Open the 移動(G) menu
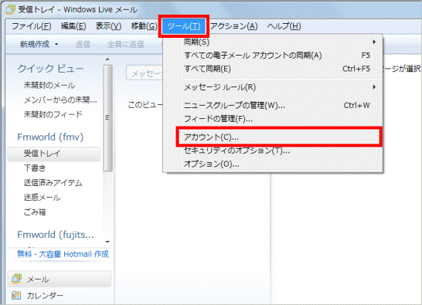The height and width of the screenshot is (305, 422). point(144,26)
